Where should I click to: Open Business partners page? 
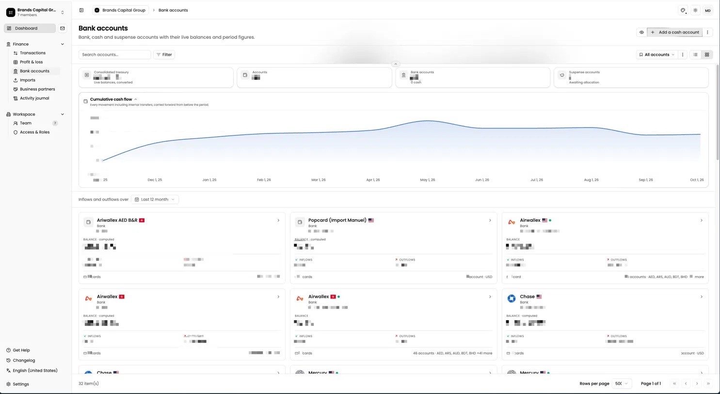click(37, 89)
